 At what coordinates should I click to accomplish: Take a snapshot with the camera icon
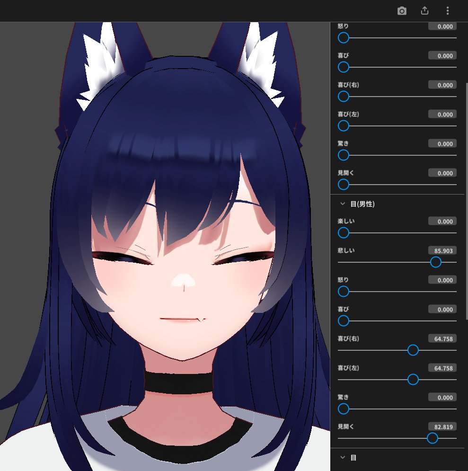402,11
